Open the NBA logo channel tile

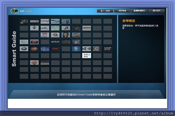(x=76, y=49)
